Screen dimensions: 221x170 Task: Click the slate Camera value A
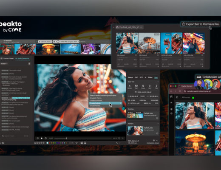[130, 86]
